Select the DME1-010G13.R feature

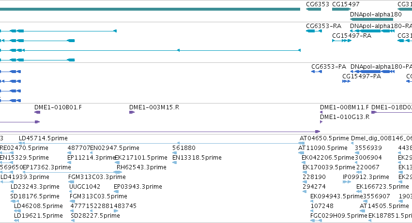pyautogui.click(x=321, y=122)
